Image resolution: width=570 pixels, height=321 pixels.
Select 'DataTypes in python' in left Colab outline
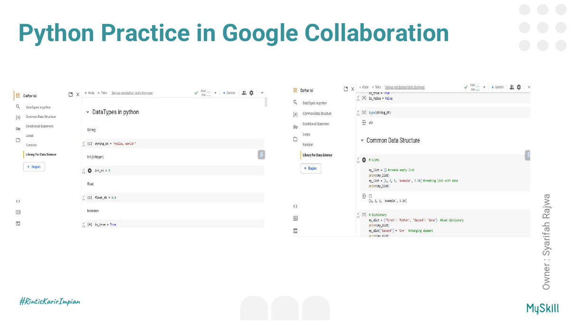tap(38, 107)
